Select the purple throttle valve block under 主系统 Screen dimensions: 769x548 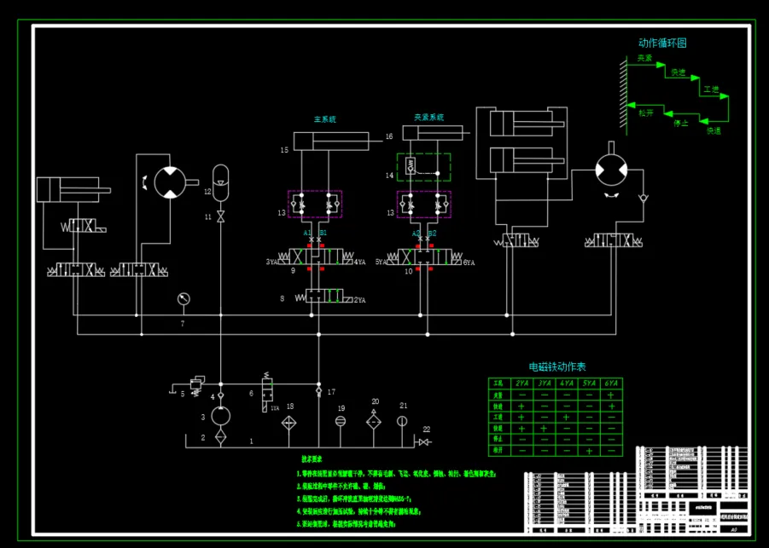[x=315, y=205]
